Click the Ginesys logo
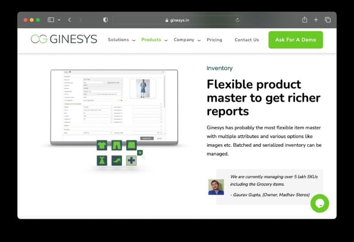The height and width of the screenshot is (242, 354). [x=64, y=39]
